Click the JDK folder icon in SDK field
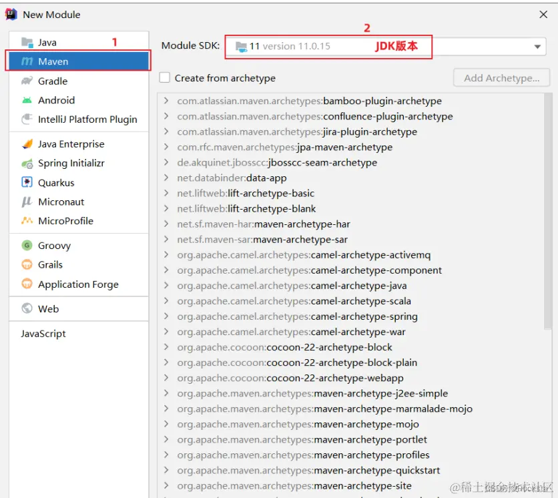 coord(241,47)
